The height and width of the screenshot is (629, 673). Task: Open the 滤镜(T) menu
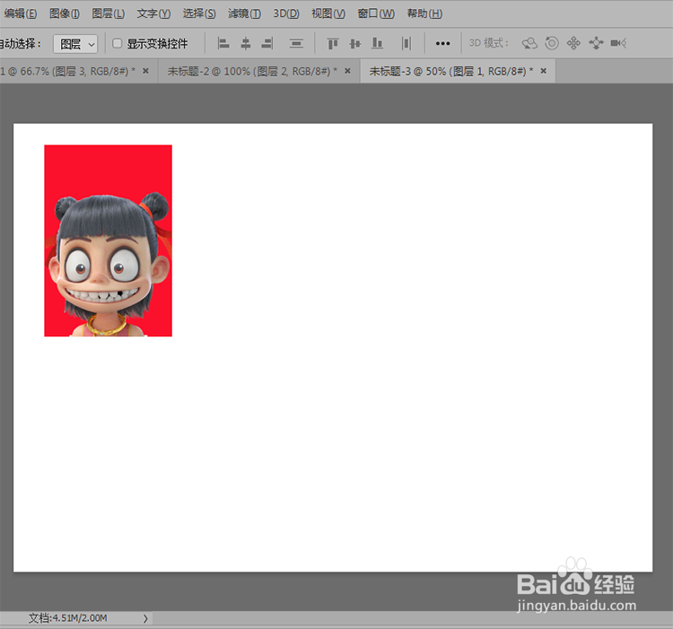(244, 13)
